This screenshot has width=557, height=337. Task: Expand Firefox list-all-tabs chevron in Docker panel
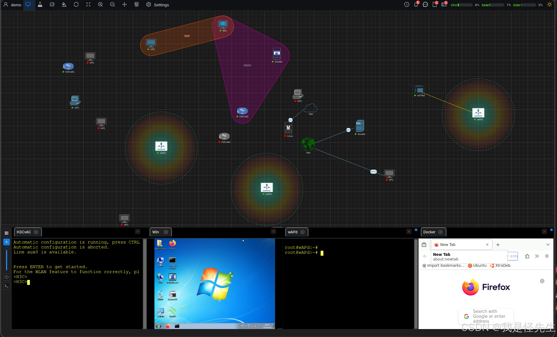coord(548,245)
